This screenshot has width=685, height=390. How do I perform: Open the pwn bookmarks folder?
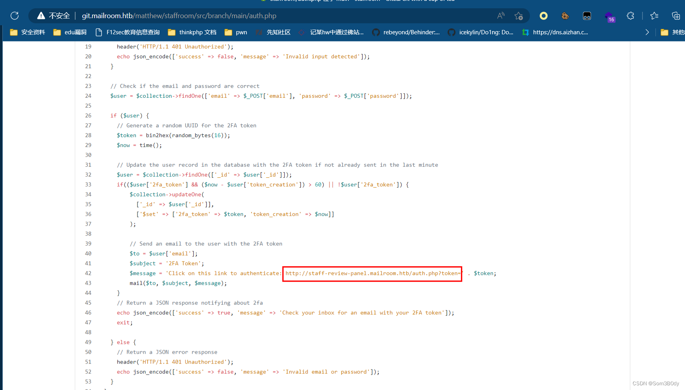tap(236, 32)
